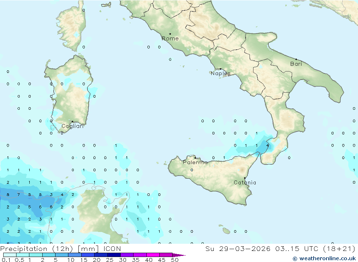Click the precipitation value 7 on the map
The height and width of the screenshot is (262, 358).
point(19,195)
